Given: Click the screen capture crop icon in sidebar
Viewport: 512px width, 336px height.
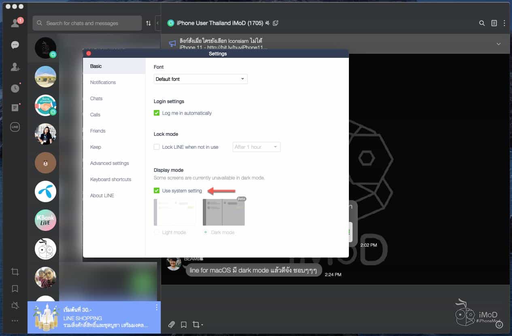Looking at the screenshot, I should (x=15, y=272).
